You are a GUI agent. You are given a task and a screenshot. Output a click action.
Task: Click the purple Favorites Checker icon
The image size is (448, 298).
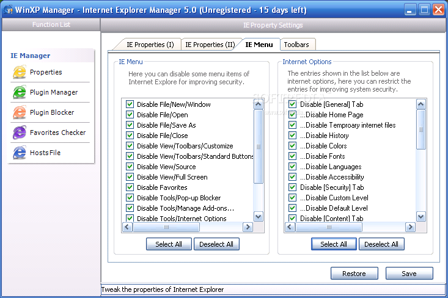20,133
